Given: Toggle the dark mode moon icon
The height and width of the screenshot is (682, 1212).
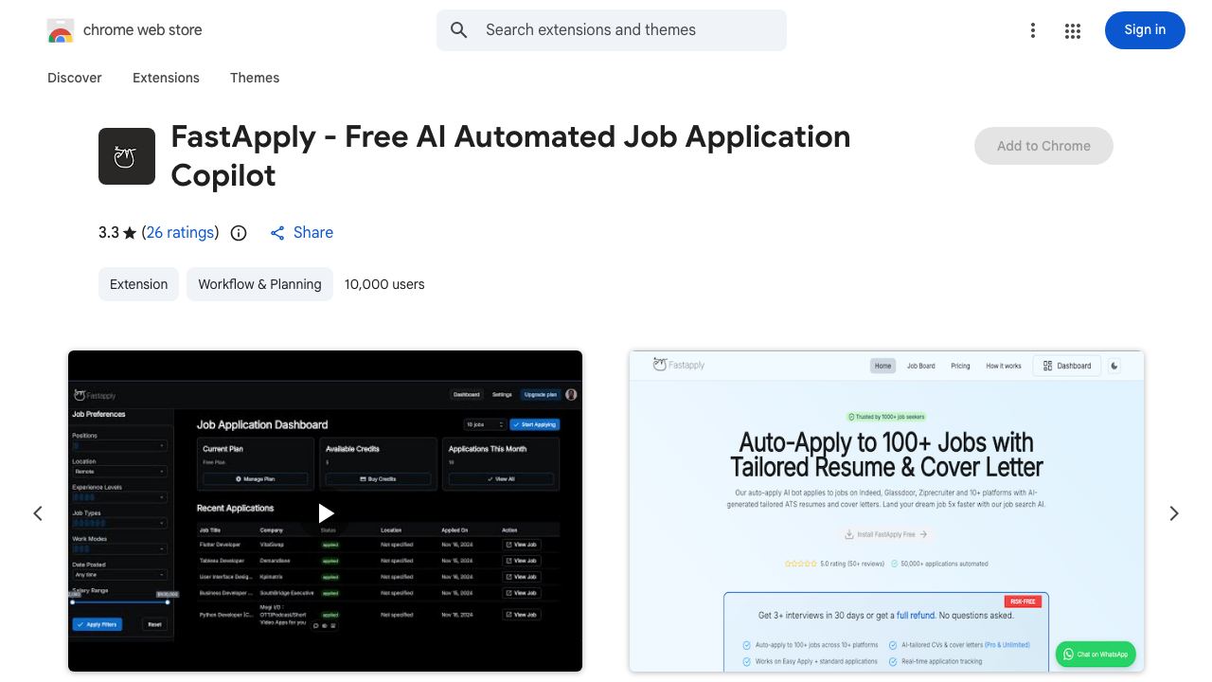Looking at the screenshot, I should (1114, 366).
